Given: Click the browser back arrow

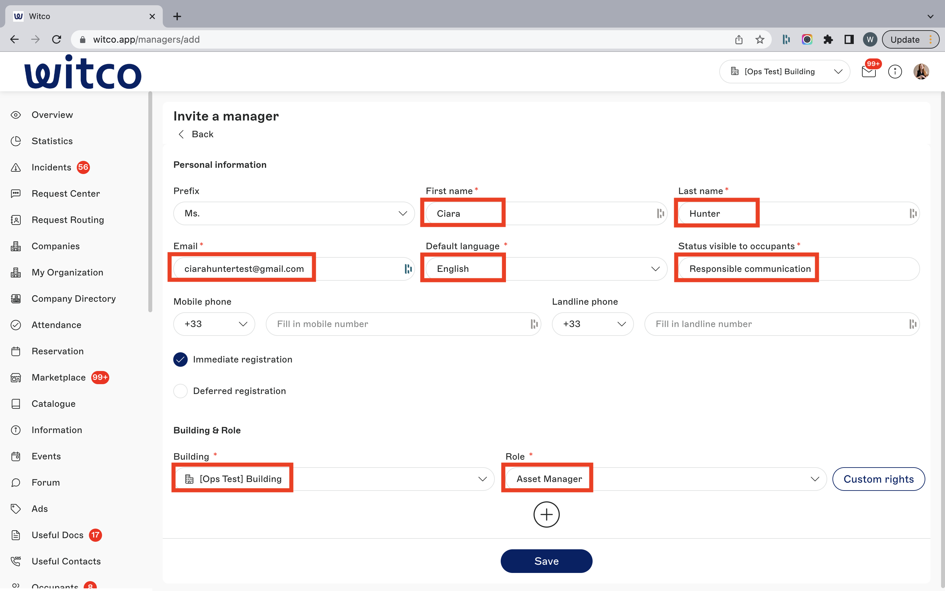Looking at the screenshot, I should pyautogui.click(x=14, y=39).
